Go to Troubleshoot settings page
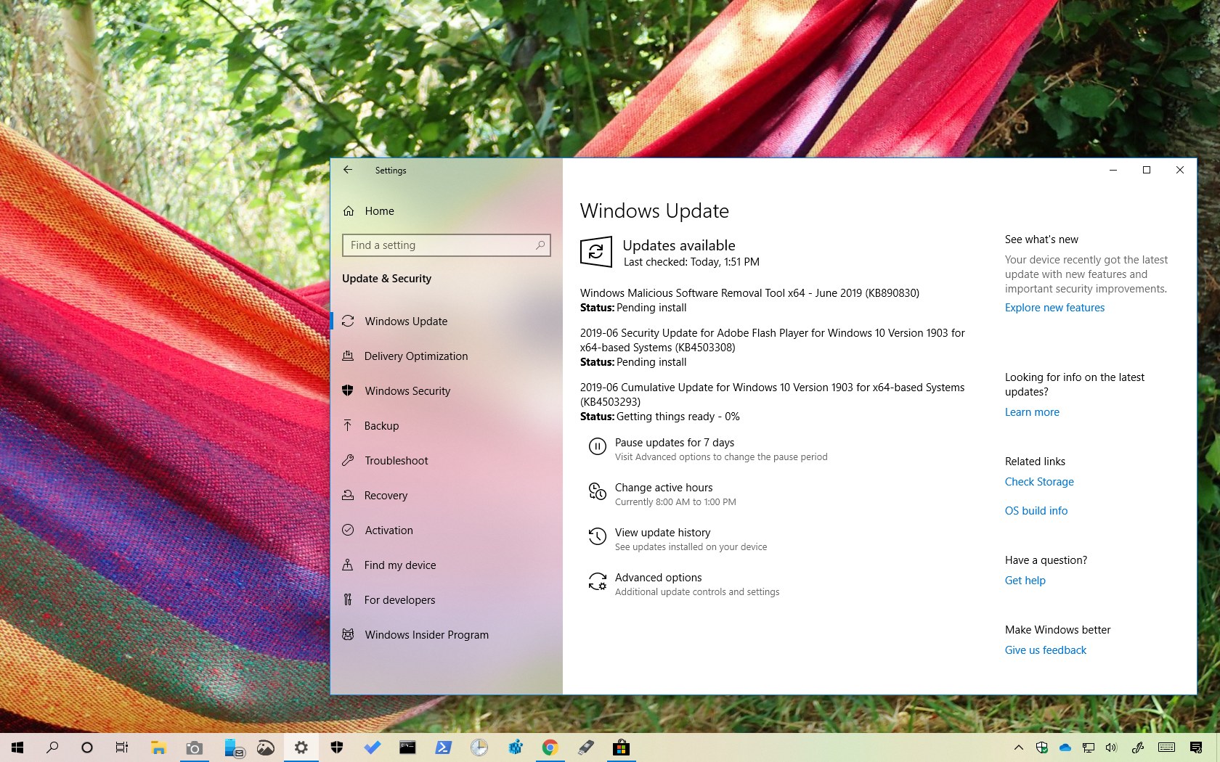The image size is (1220, 762). (396, 461)
